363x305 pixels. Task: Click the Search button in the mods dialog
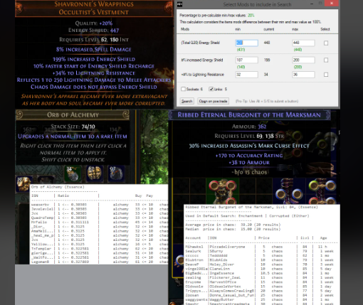coord(187,101)
